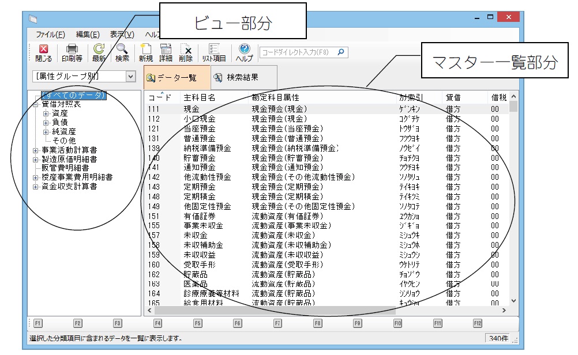
Task: Create a new record with 新規 icon
Action: (145, 52)
